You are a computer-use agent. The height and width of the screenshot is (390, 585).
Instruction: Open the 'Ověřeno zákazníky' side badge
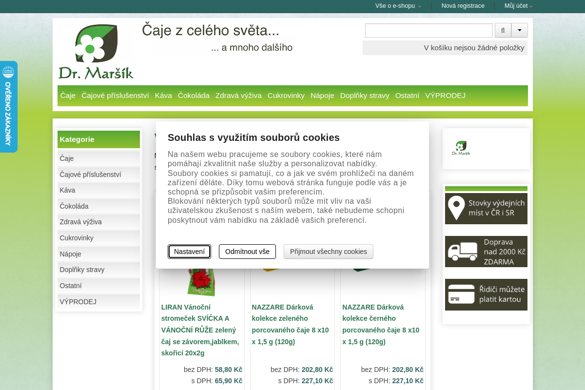(x=8, y=106)
